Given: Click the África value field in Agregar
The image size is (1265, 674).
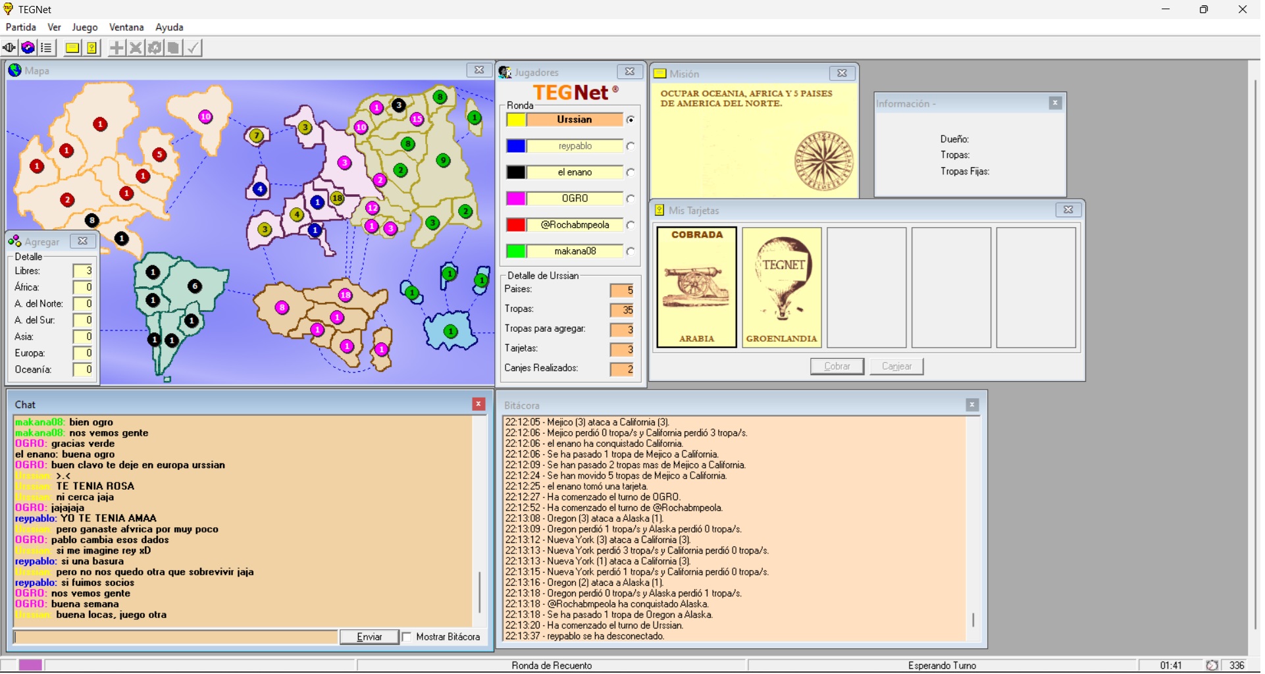Looking at the screenshot, I should click(83, 288).
